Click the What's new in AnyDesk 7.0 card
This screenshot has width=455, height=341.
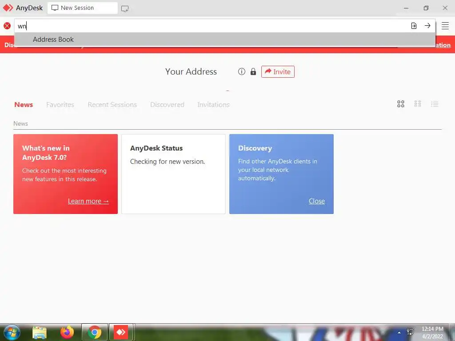(66, 174)
